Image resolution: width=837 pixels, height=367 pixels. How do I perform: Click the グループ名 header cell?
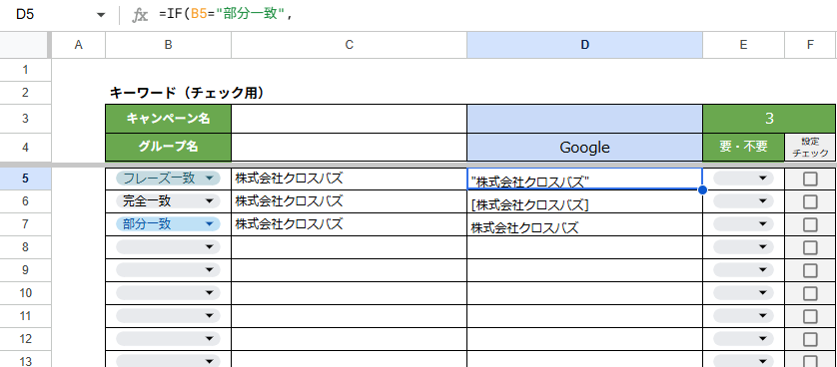coord(168,147)
